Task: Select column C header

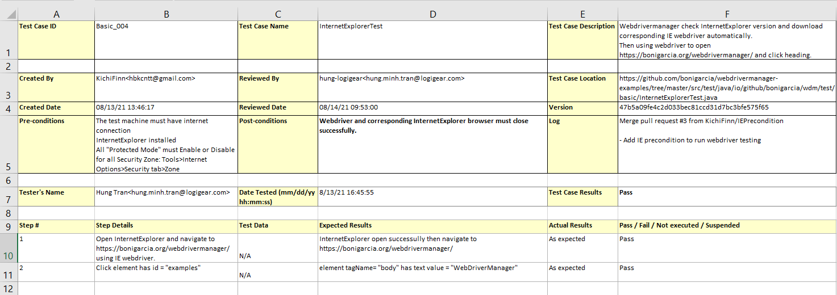Action: 277,15
